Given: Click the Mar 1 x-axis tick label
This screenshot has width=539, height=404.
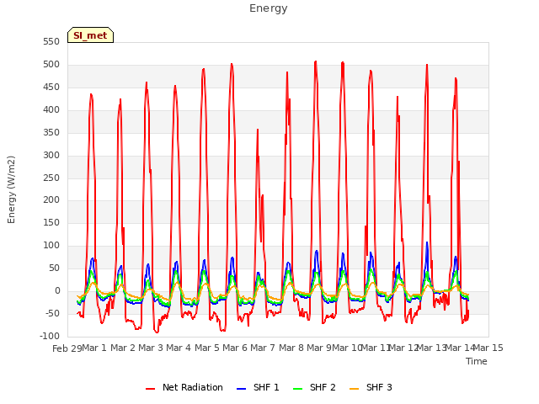Looking at the screenshot, I should click(x=94, y=348).
